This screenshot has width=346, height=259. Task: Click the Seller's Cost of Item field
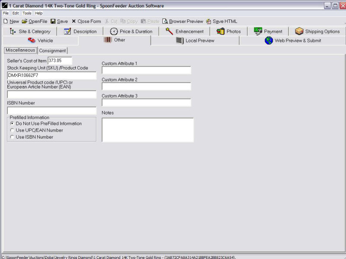point(60,61)
